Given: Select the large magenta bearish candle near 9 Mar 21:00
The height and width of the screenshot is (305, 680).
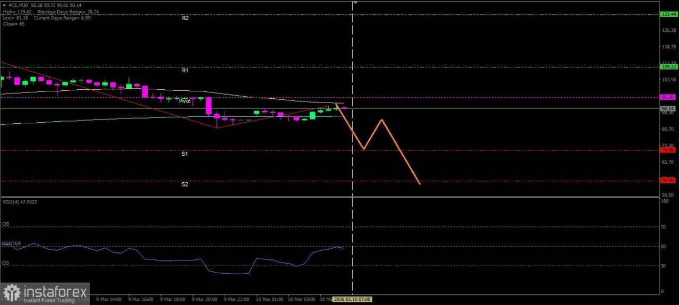Looking at the screenshot, I should [x=209, y=105].
